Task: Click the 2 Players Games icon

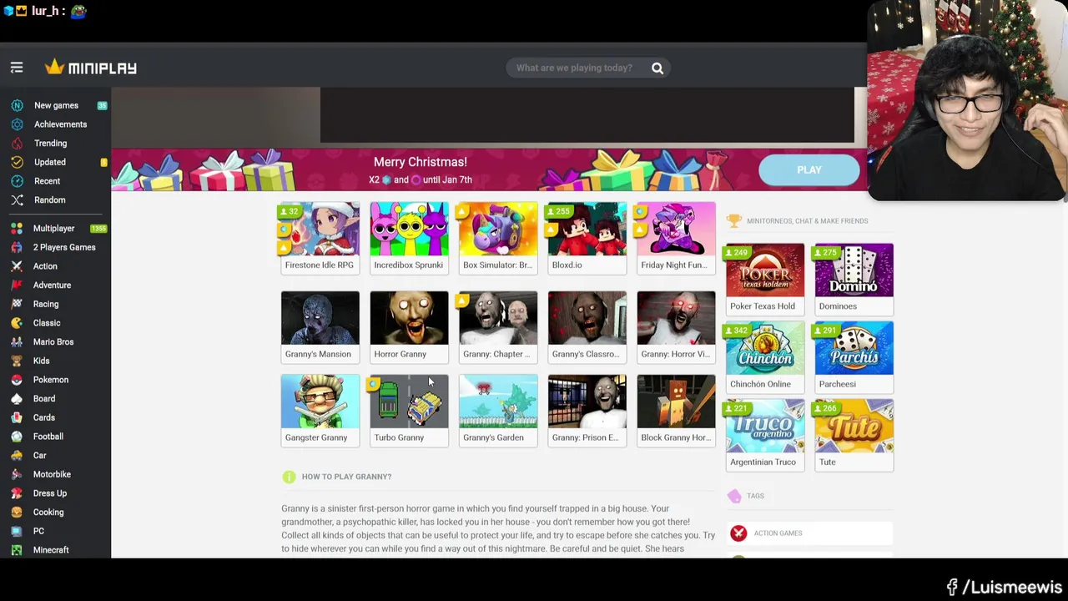Action: pyautogui.click(x=17, y=247)
